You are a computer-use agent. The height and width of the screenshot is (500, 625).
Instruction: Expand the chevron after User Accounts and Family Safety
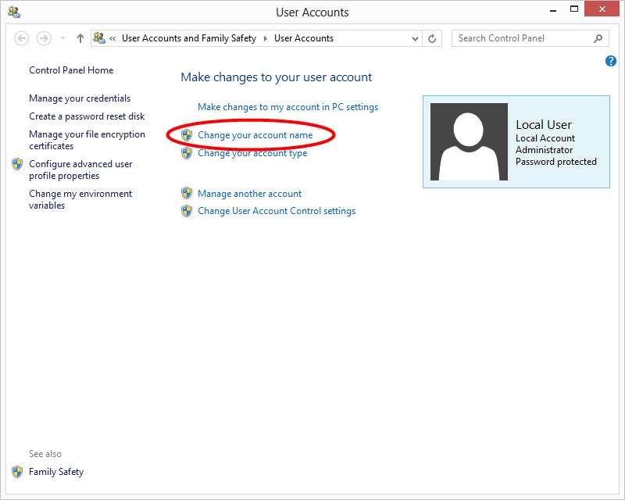coord(265,38)
